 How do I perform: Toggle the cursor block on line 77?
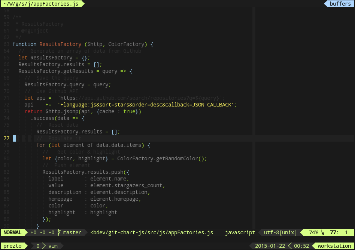pyautogui.click(x=14, y=138)
